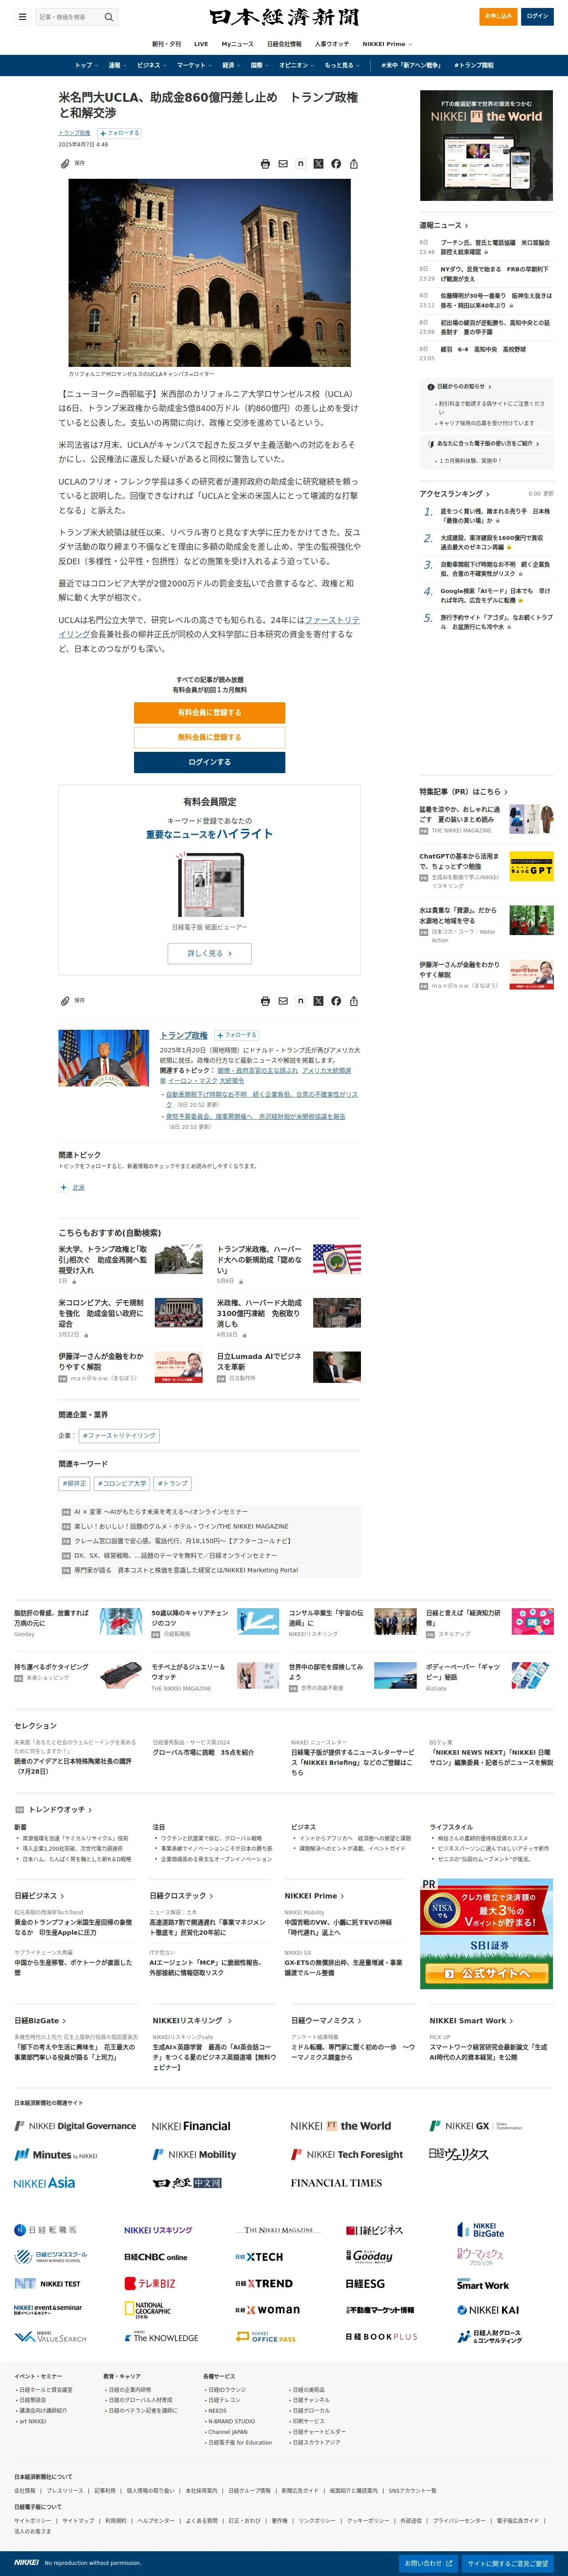The height and width of the screenshot is (2576, 568).
Task: Click the テレ東BIZ logo in the footer
Action: point(150,2283)
